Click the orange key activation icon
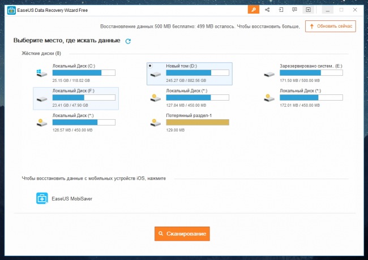Screen dimensions: 368x260 pos(254,10)
